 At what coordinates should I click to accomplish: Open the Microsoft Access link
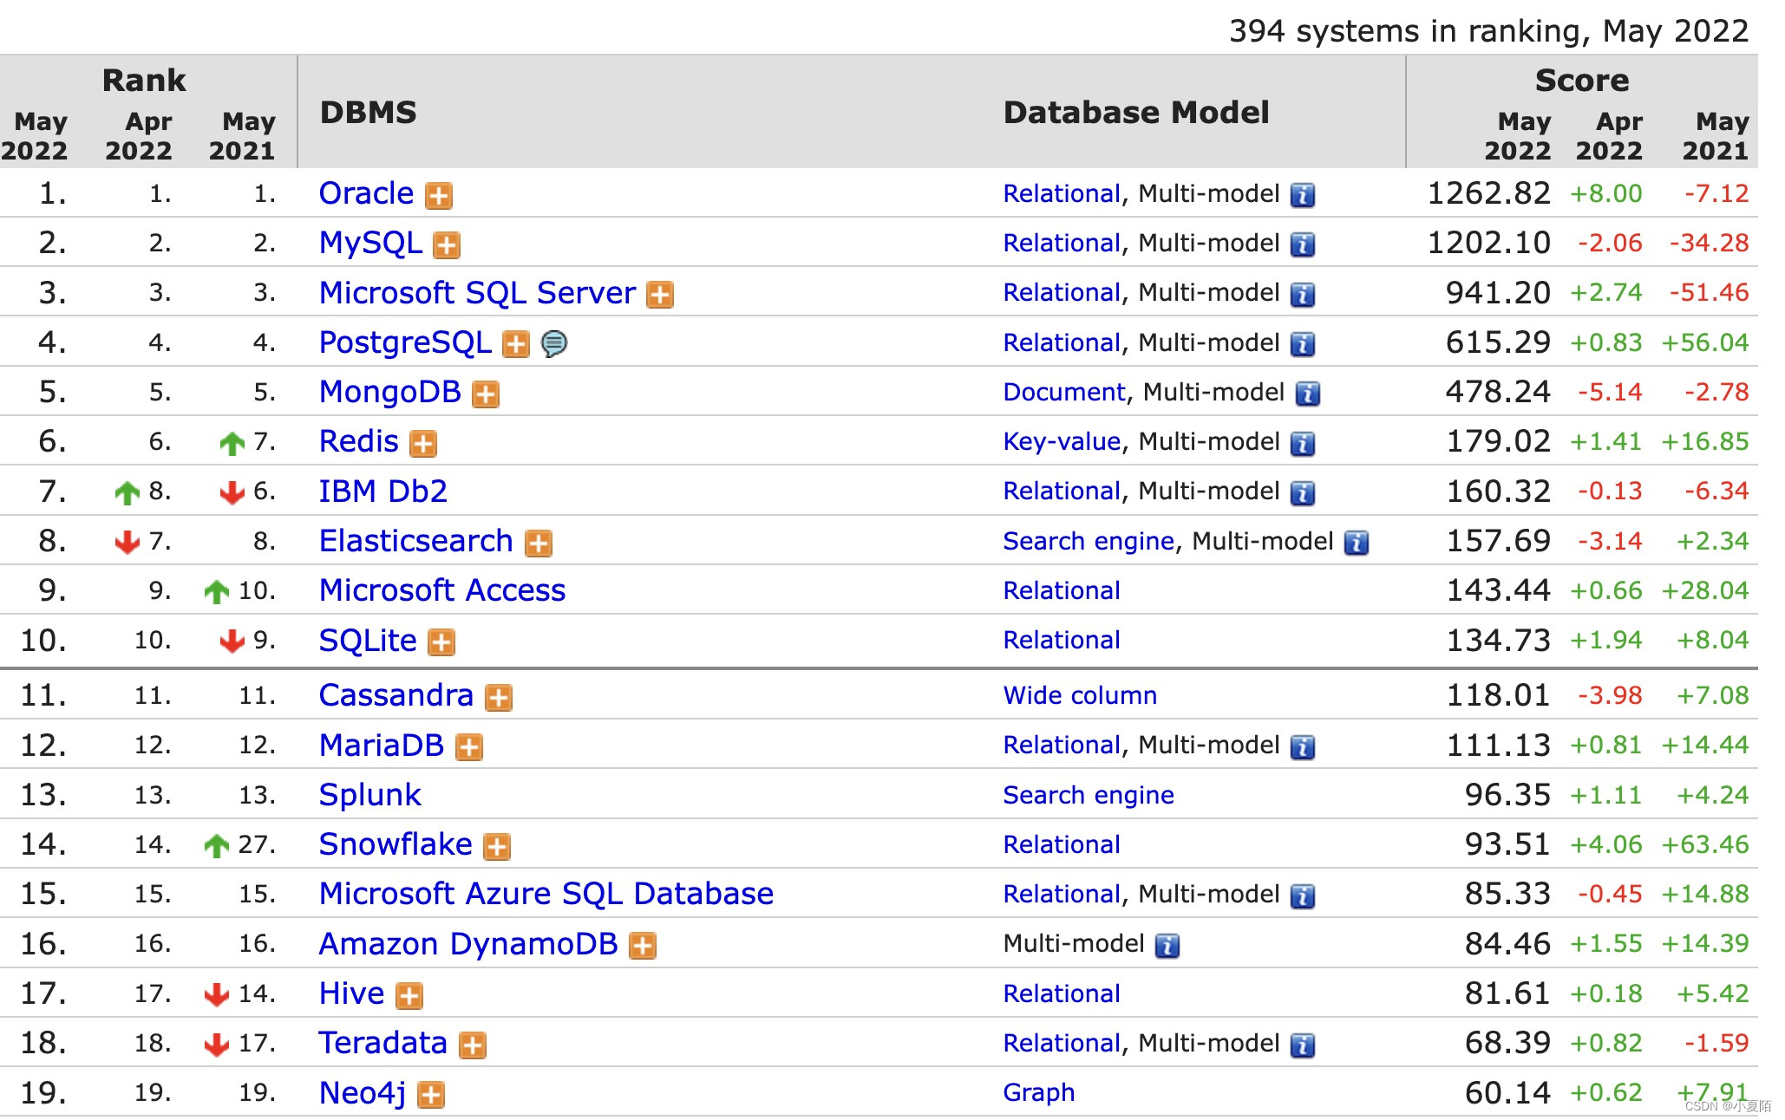click(442, 590)
